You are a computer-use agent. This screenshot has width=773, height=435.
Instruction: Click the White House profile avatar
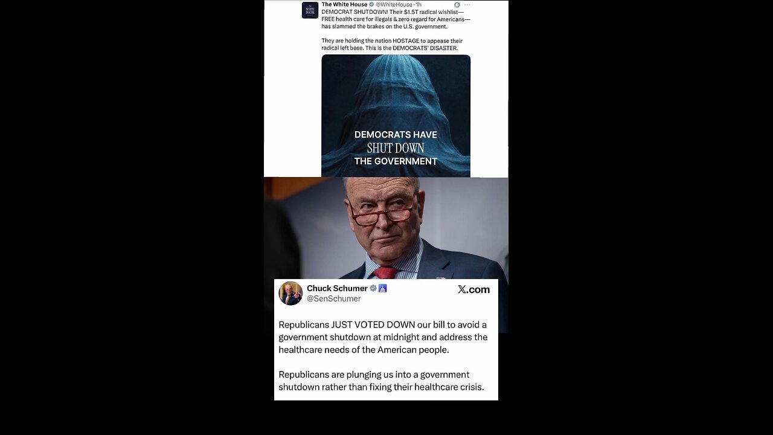point(310,10)
